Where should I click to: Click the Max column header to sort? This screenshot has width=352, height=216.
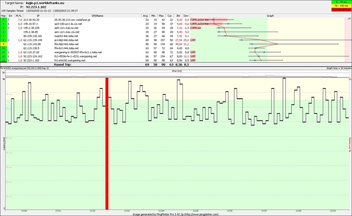pos(161,16)
